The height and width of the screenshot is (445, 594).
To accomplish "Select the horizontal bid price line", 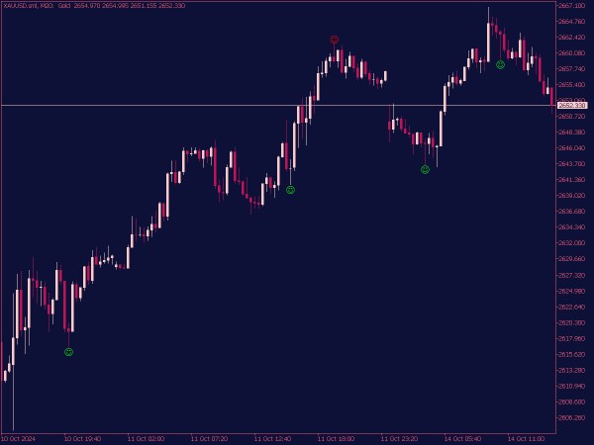I will [x=278, y=105].
